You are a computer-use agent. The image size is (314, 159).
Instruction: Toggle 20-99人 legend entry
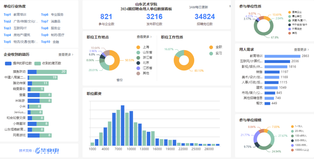(298, 131)
